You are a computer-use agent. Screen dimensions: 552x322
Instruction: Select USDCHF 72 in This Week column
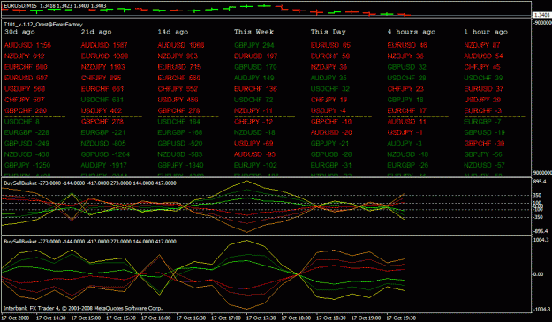253,100
